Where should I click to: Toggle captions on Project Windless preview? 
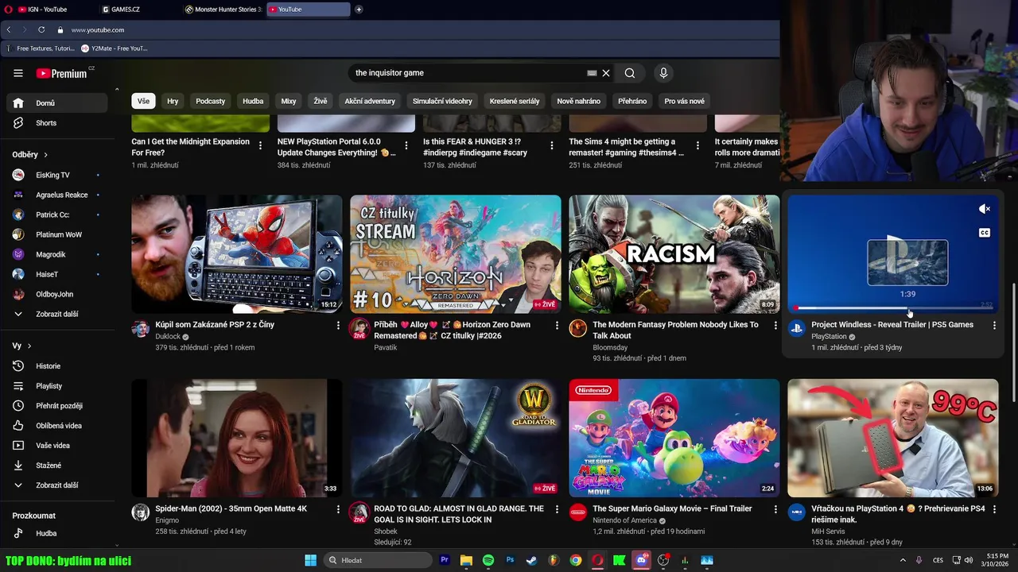tap(985, 233)
